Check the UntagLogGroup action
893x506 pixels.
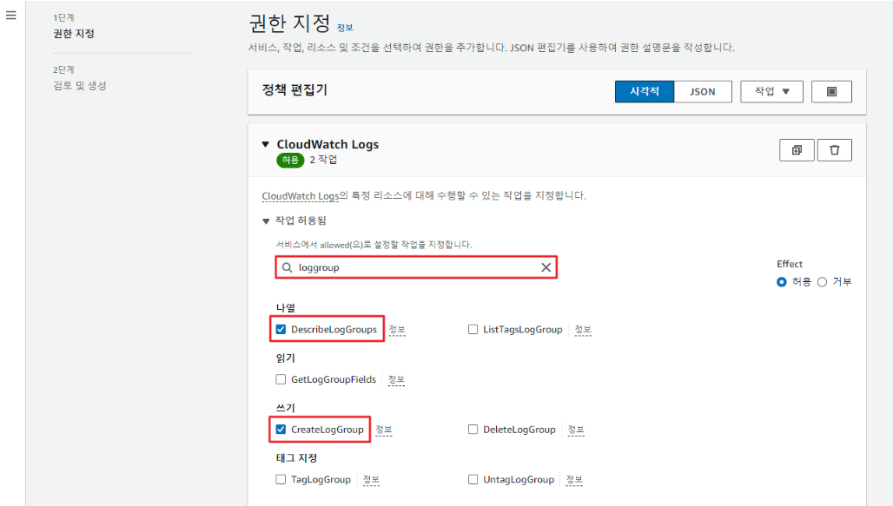coord(473,480)
